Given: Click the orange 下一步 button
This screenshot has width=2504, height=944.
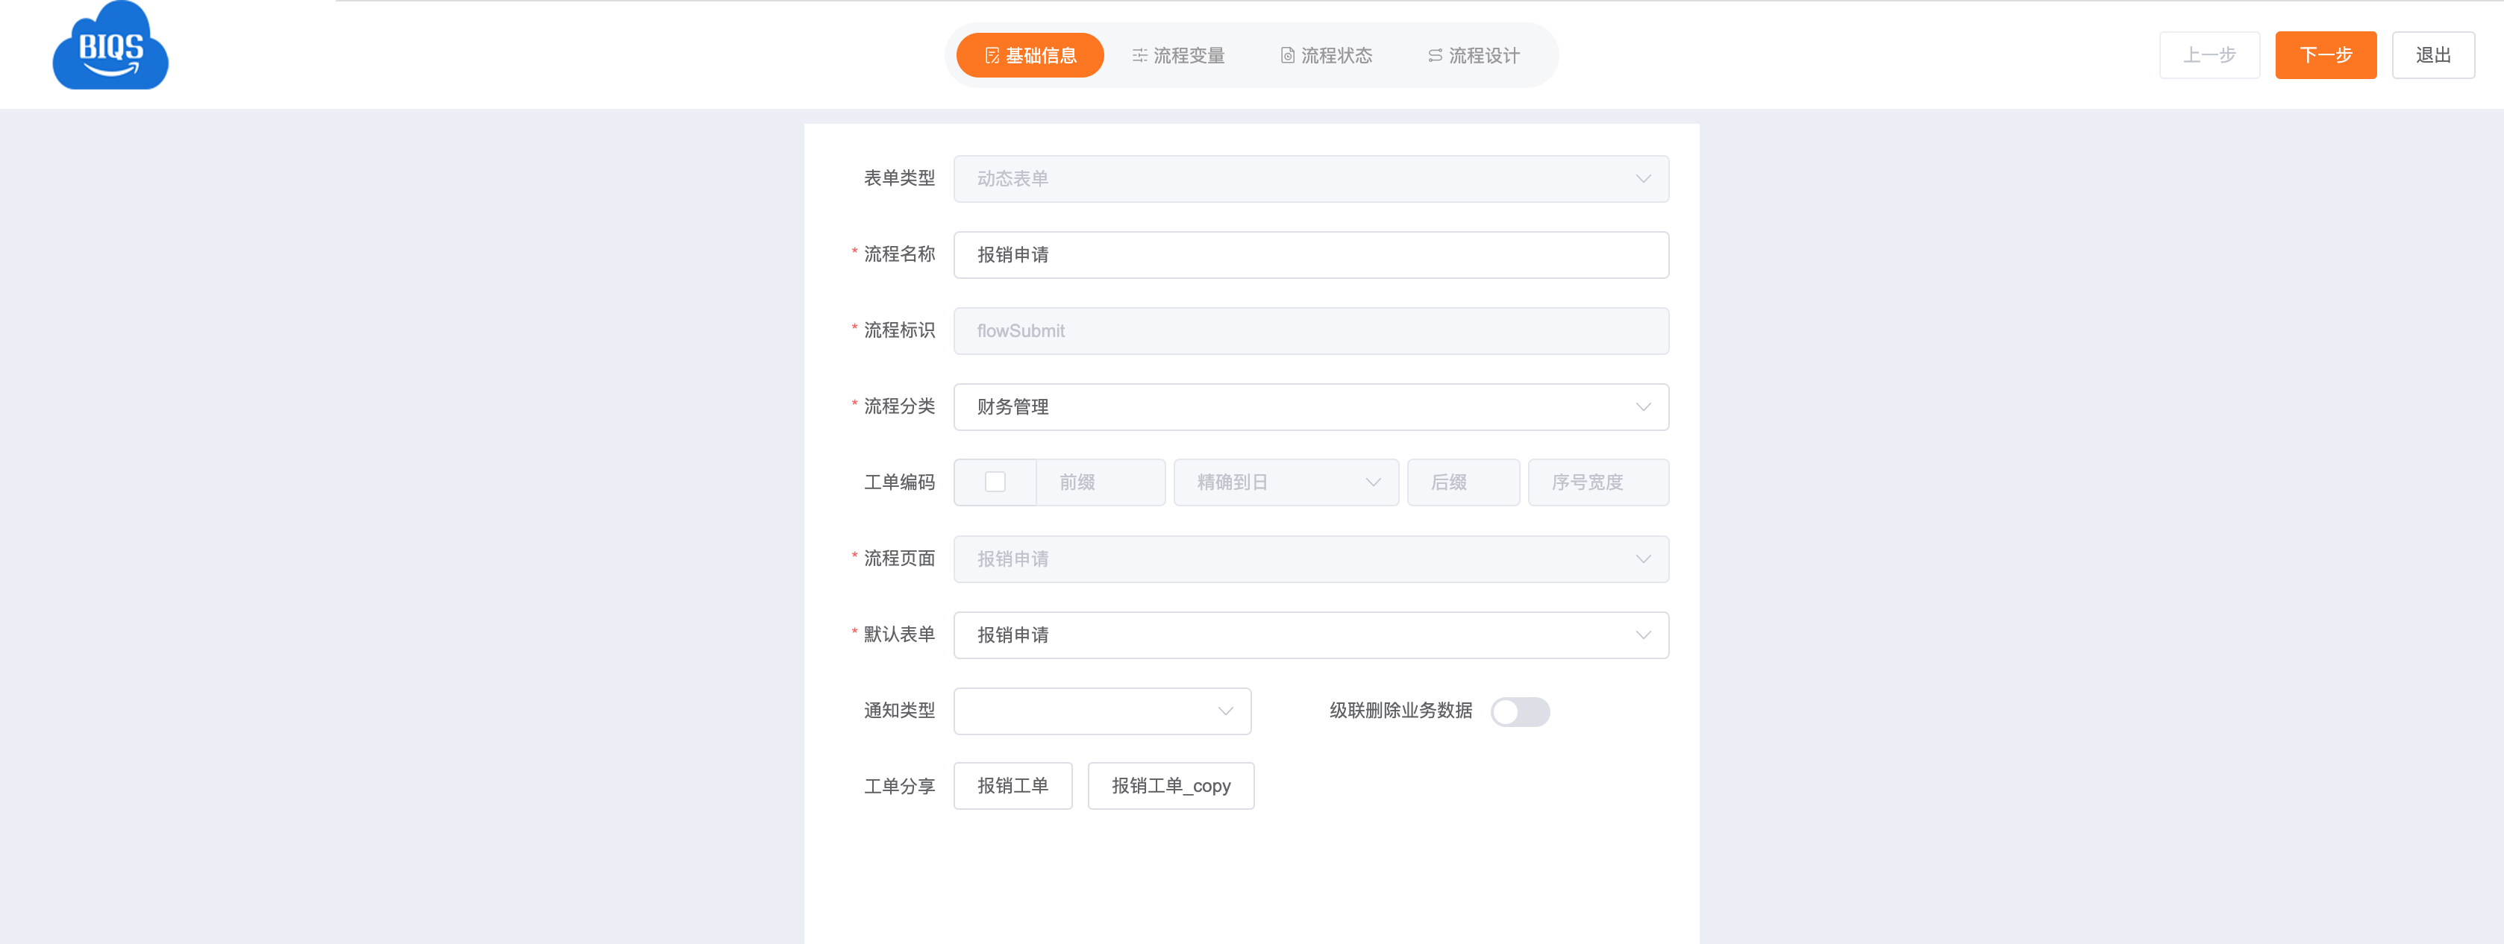Looking at the screenshot, I should tap(2325, 55).
